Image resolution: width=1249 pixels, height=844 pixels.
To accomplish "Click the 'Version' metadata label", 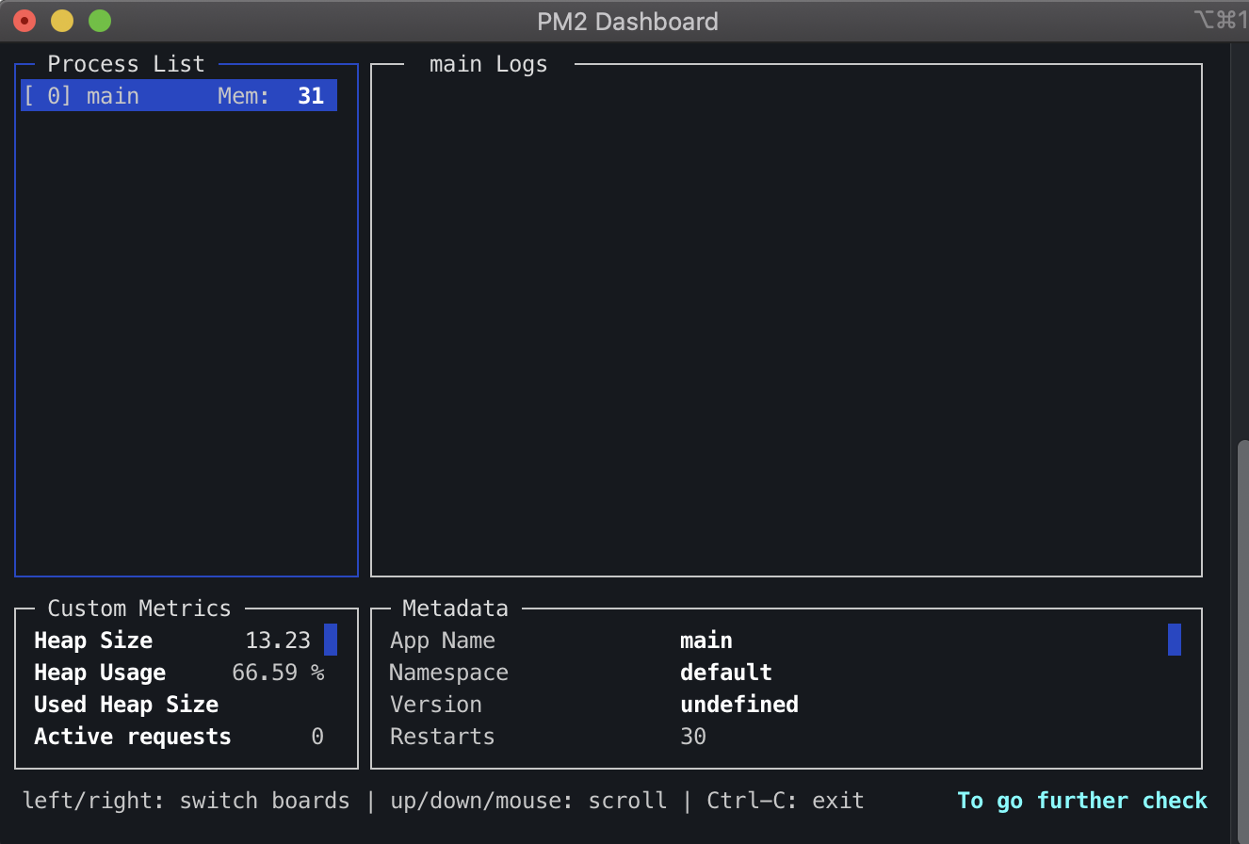I will click(436, 705).
